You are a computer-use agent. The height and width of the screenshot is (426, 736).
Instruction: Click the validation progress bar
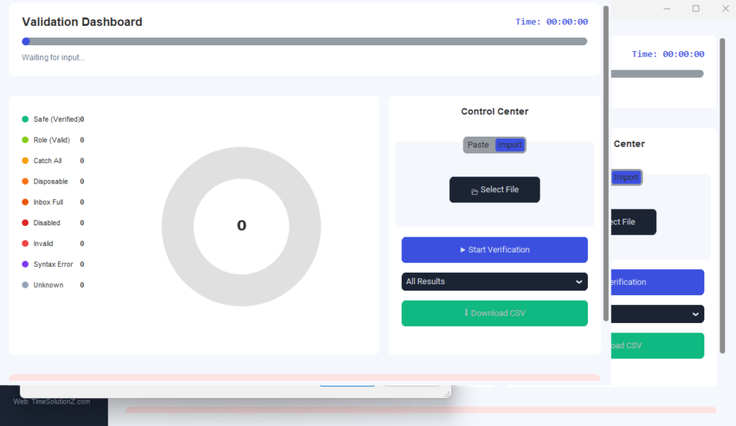click(305, 42)
